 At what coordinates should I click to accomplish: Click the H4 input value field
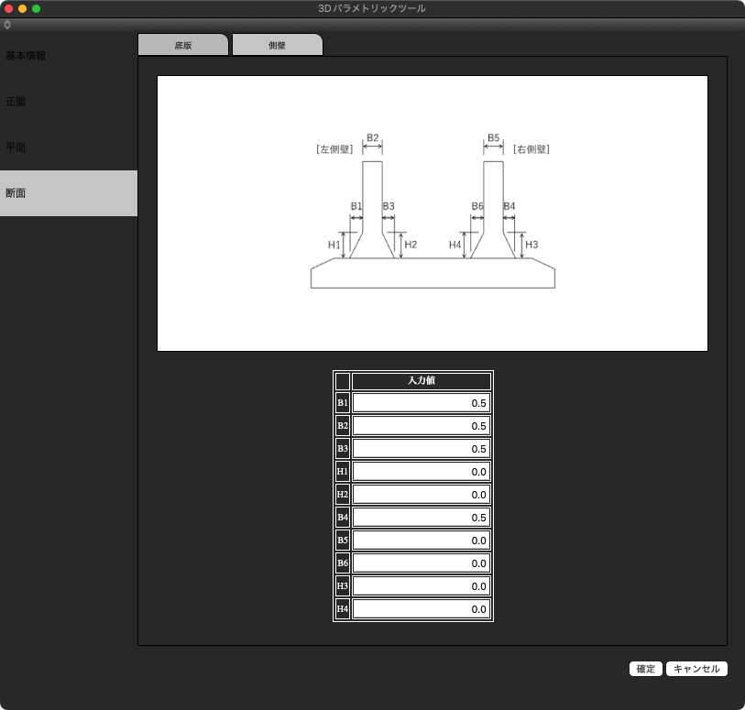[x=421, y=609]
